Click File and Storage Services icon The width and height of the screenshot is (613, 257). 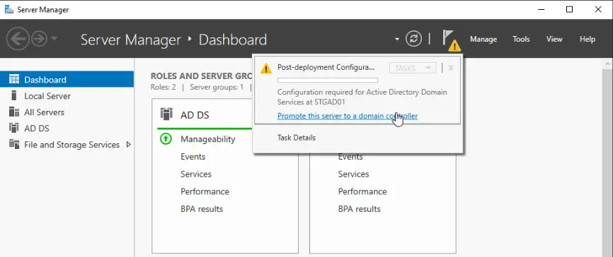tap(14, 144)
